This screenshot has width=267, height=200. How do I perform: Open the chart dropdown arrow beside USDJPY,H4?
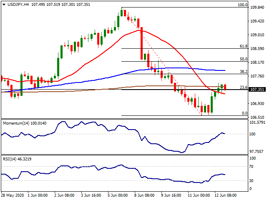pyautogui.click(x=4, y=5)
